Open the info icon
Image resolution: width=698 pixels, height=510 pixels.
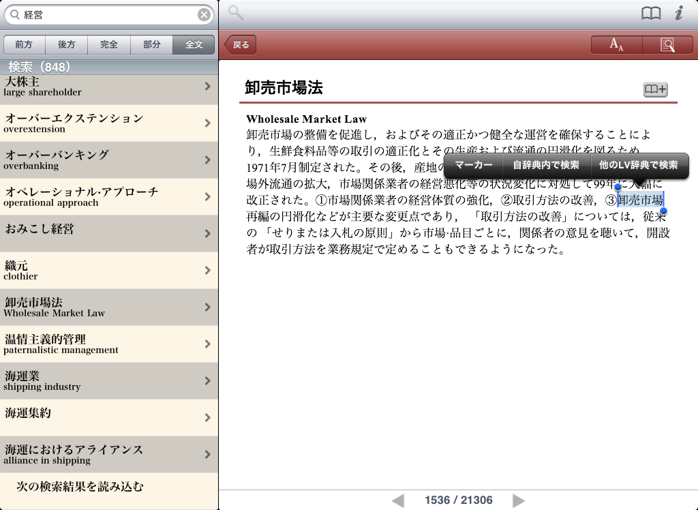(678, 14)
